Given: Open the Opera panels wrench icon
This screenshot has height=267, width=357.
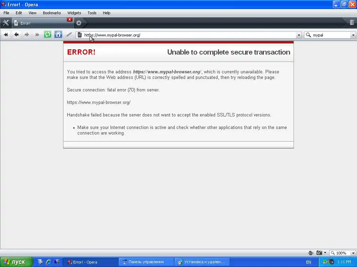Looking at the screenshot, I should coord(6,23).
